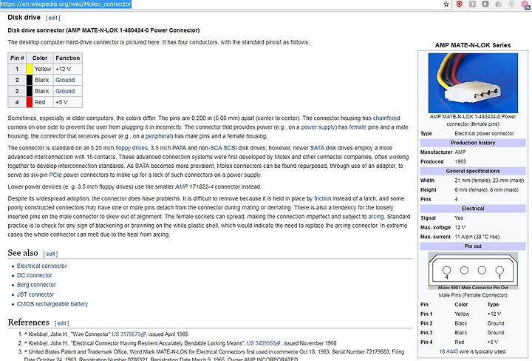Bookmark this page with the star icon
Image resolution: width=532 pixels, height=361 pixels.
click(446, 4)
